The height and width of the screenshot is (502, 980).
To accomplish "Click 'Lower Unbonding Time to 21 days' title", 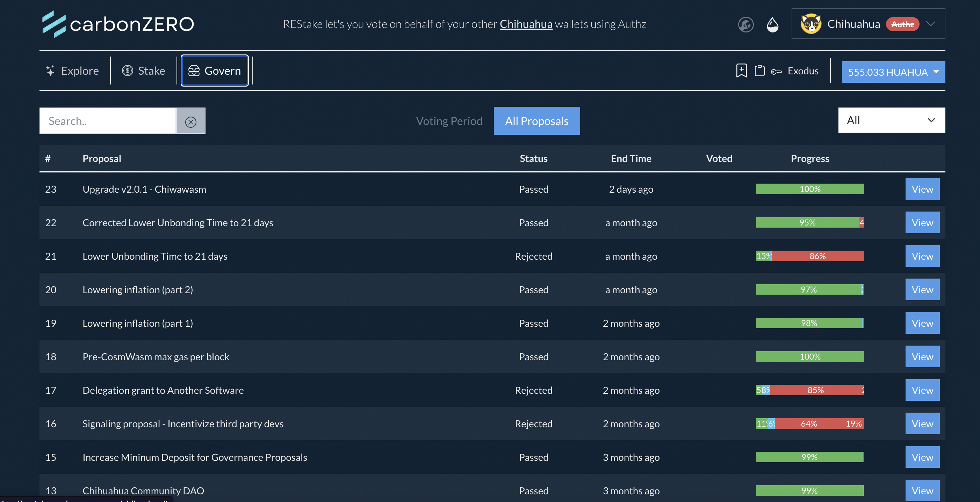I will 155,256.
